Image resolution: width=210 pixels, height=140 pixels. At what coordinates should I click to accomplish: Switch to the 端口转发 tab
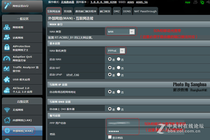tap(105, 11)
